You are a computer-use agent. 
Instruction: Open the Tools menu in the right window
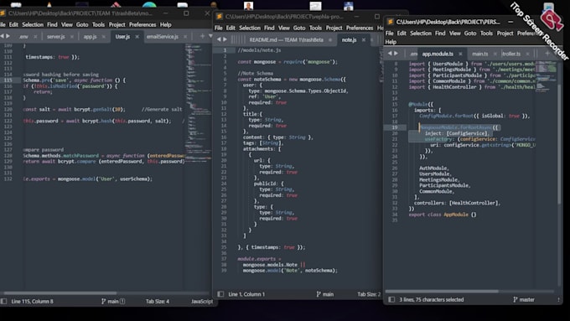(486, 33)
